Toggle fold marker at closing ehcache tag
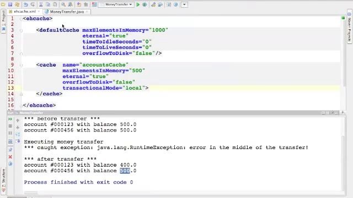This screenshot has width=353, height=198. 21,106
